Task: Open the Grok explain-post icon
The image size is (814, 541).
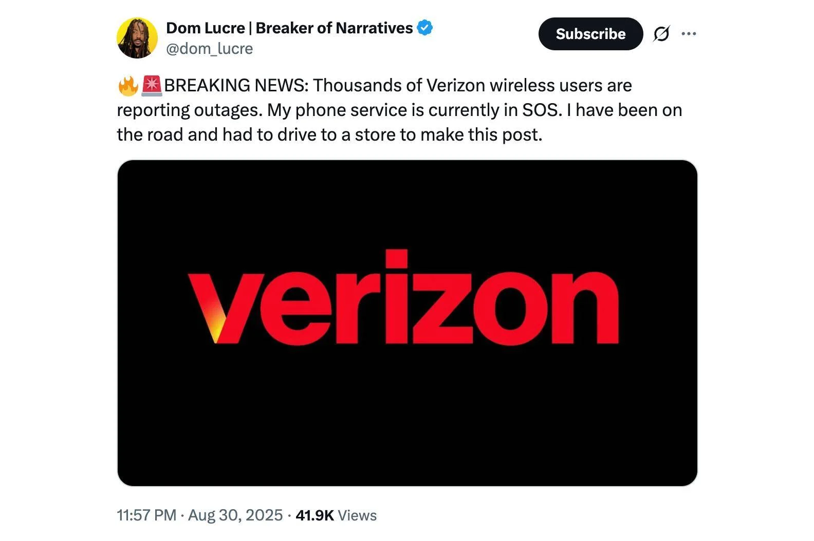Action: (x=661, y=34)
